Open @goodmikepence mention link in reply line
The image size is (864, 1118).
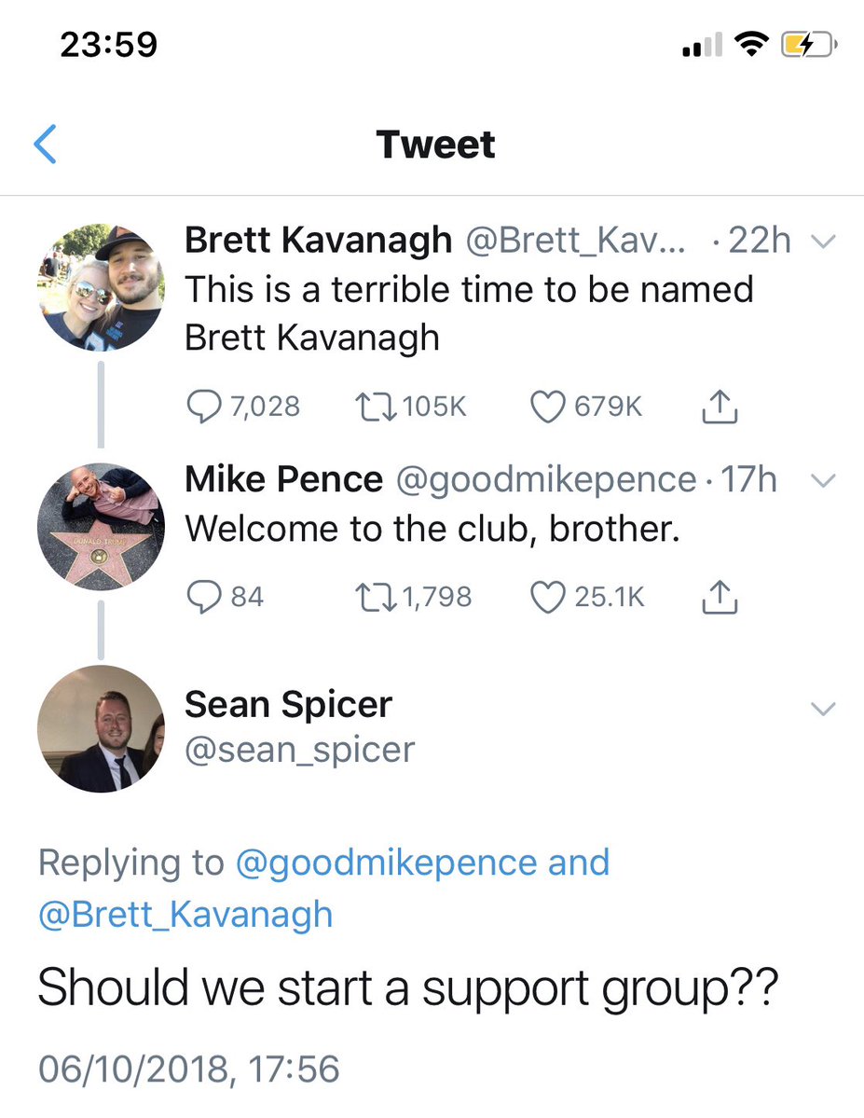click(385, 863)
